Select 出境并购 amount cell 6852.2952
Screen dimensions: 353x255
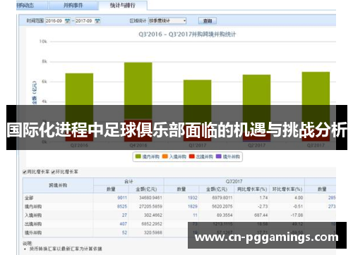pos(152,224)
